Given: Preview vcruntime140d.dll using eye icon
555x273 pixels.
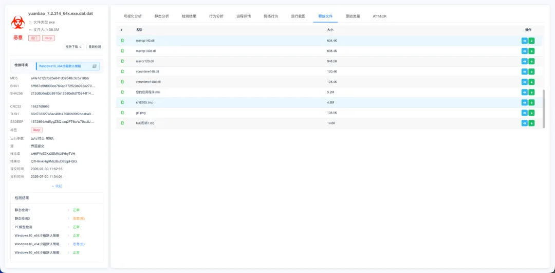Looking at the screenshot, I should 525,82.
